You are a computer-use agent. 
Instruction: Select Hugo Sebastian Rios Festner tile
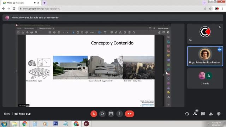point(205,56)
